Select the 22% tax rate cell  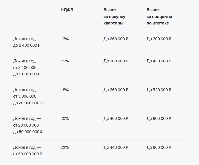pos(64,148)
